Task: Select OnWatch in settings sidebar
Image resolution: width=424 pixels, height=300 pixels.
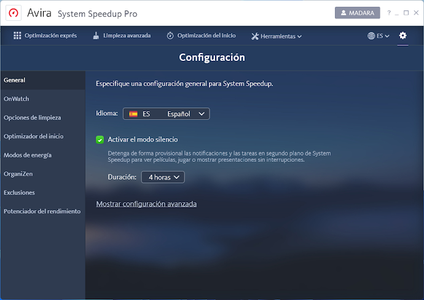Action: coord(43,99)
